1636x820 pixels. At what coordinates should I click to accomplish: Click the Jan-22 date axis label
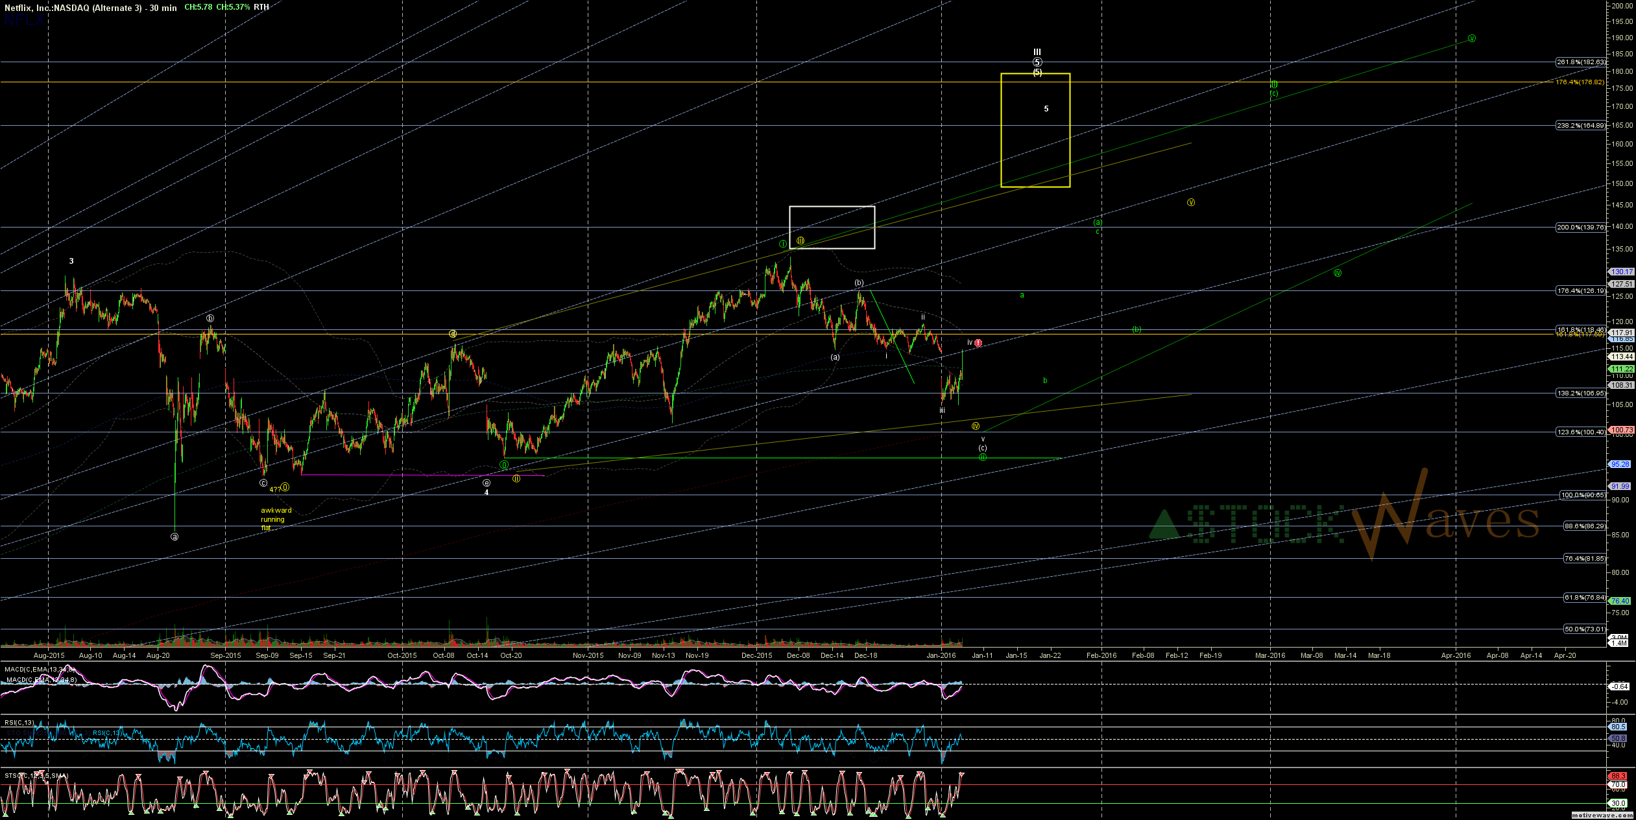coord(1050,655)
